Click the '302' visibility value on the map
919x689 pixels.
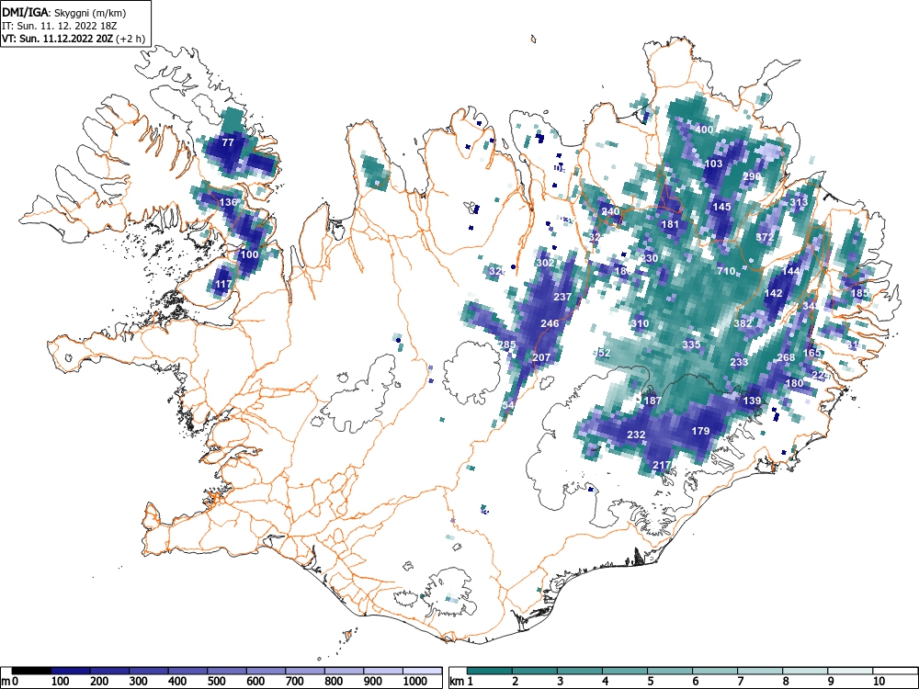coord(545,263)
